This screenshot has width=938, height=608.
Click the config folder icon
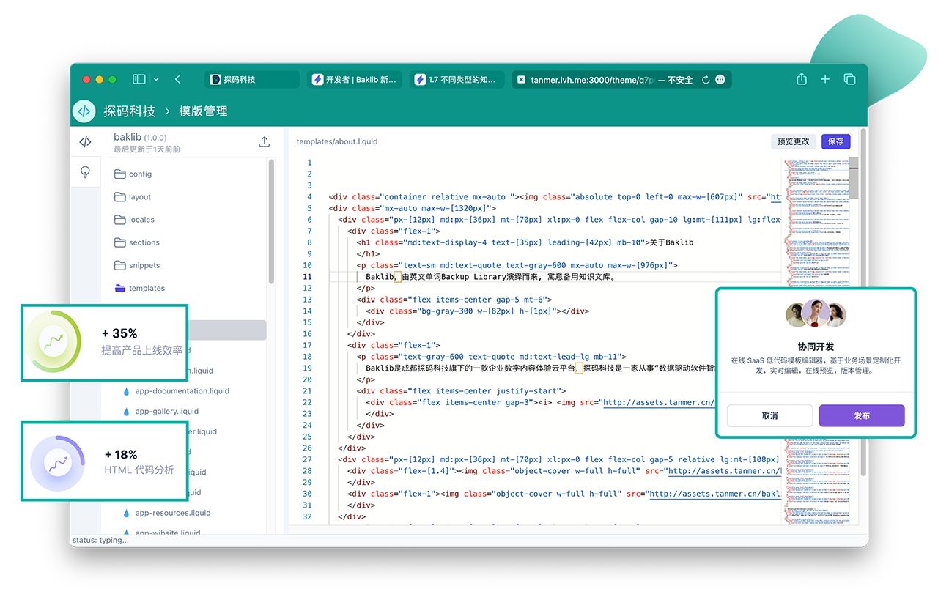(x=120, y=174)
